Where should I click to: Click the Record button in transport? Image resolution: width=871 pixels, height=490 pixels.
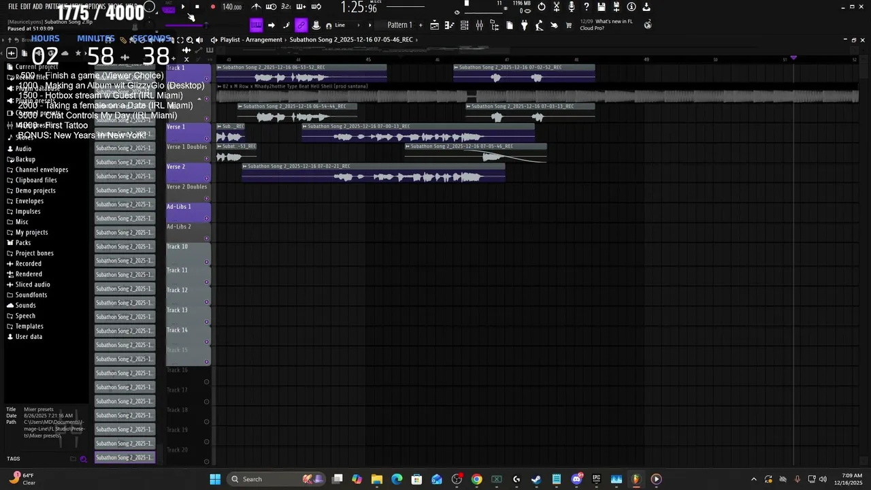click(213, 7)
